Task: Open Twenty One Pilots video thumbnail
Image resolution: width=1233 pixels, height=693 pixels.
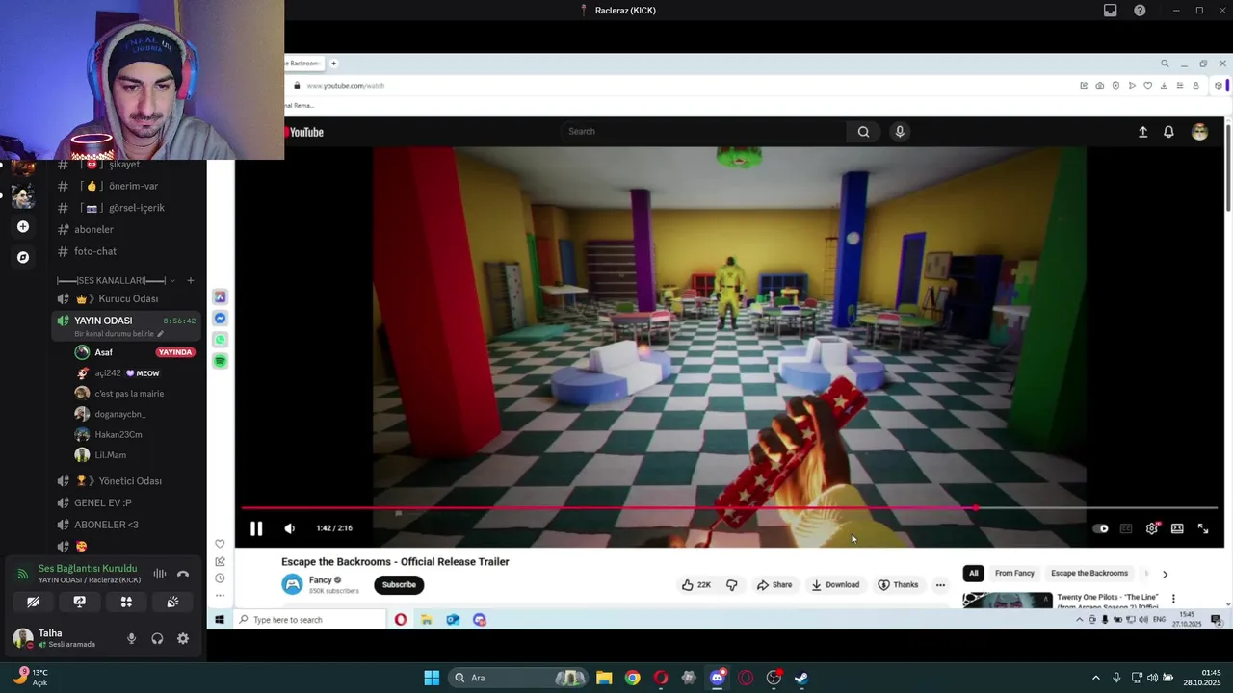Action: 1008,601
